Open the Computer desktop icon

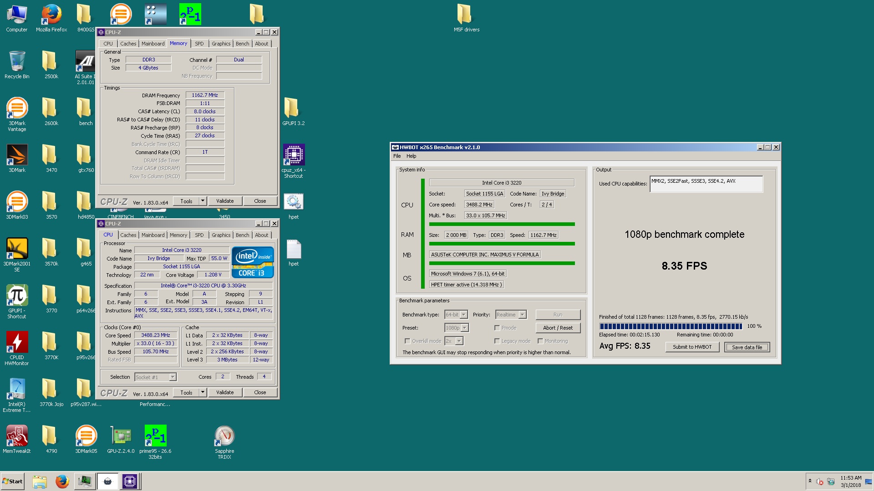point(17,18)
